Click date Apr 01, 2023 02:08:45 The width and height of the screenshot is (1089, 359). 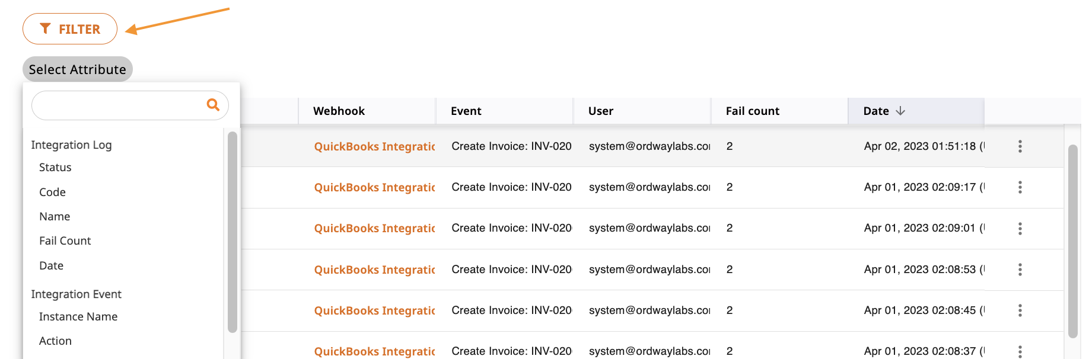(924, 310)
